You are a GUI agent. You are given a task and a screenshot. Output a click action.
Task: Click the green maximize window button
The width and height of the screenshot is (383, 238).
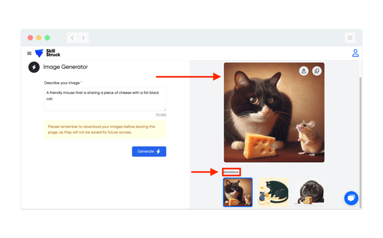47,38
